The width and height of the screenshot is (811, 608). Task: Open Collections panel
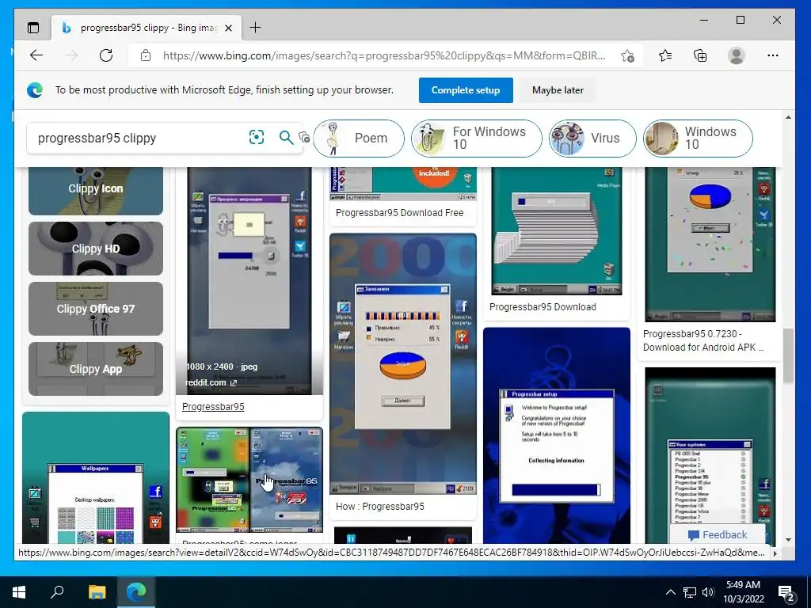tap(700, 55)
